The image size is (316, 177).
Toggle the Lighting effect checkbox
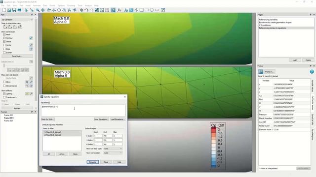(x=4, y=94)
